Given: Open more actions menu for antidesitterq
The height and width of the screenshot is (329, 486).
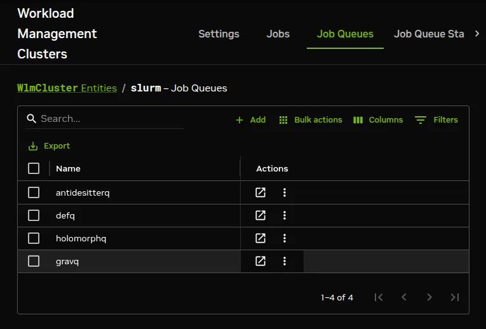Looking at the screenshot, I should pos(285,192).
